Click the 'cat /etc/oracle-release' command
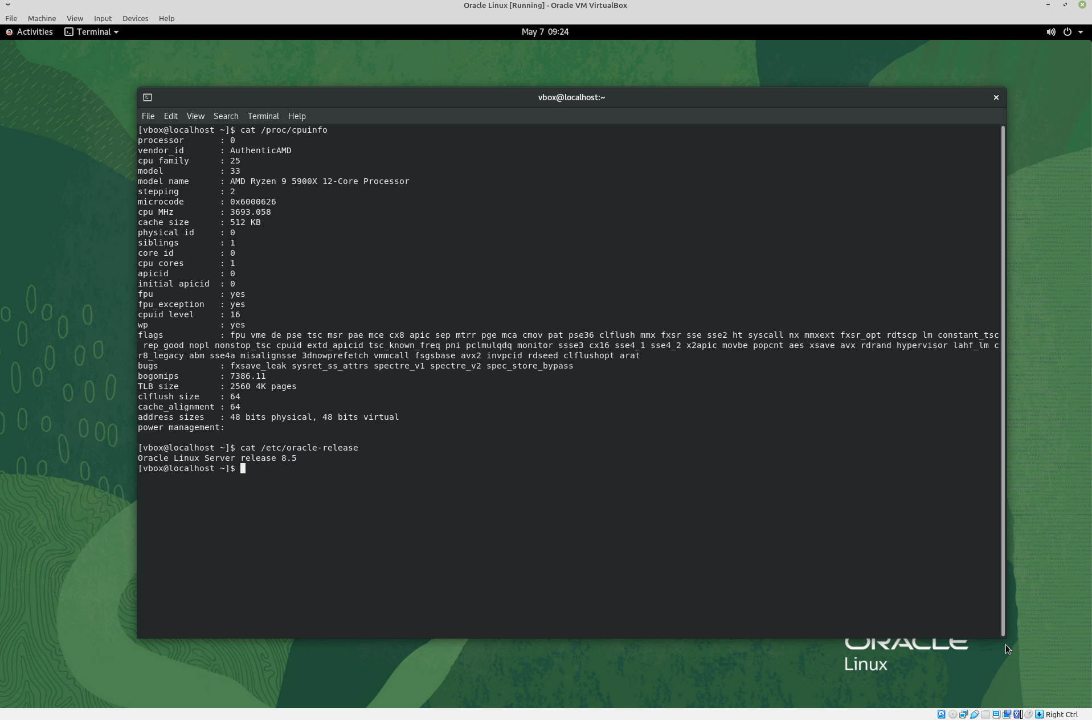The width and height of the screenshot is (1092, 720). pyautogui.click(x=299, y=448)
